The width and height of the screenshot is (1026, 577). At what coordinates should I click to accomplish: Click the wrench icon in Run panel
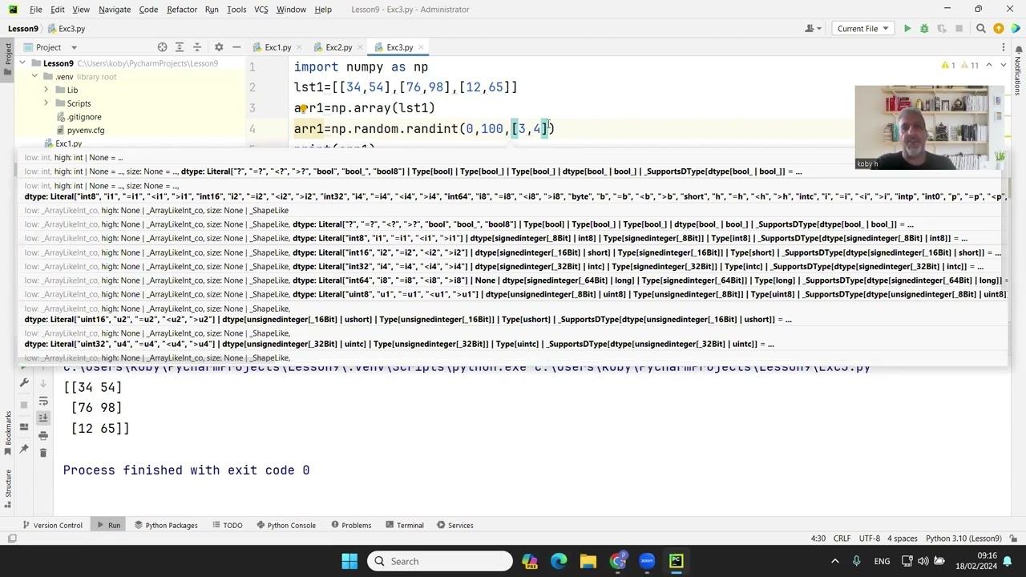click(24, 384)
